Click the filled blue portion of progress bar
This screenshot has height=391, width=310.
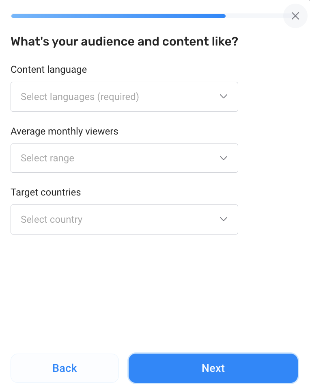[118, 16]
